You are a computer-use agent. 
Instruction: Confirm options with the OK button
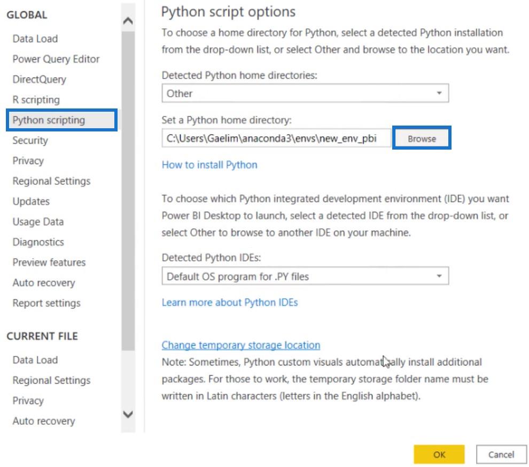[439, 455]
